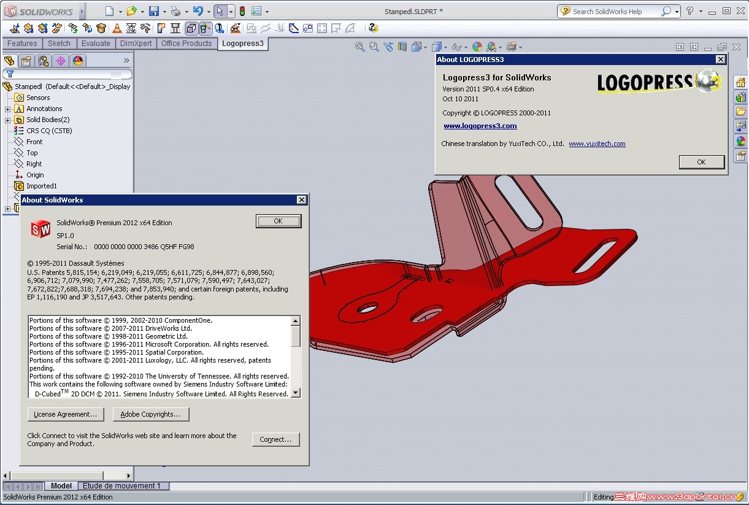
Task: Select the Imported1 feature in tree
Action: 41,186
